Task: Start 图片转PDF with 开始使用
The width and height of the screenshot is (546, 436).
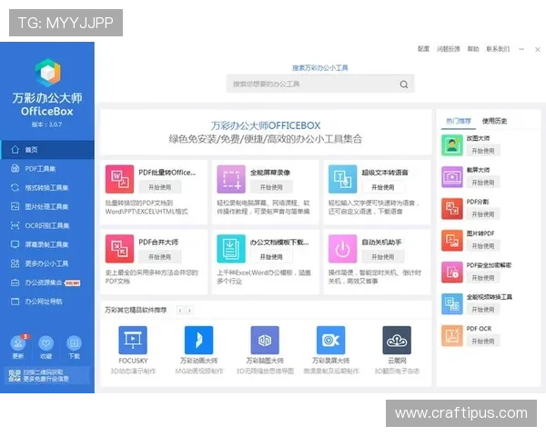Action: [483, 246]
